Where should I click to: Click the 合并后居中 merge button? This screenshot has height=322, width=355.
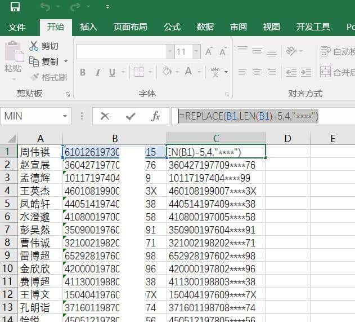[x=338, y=72]
